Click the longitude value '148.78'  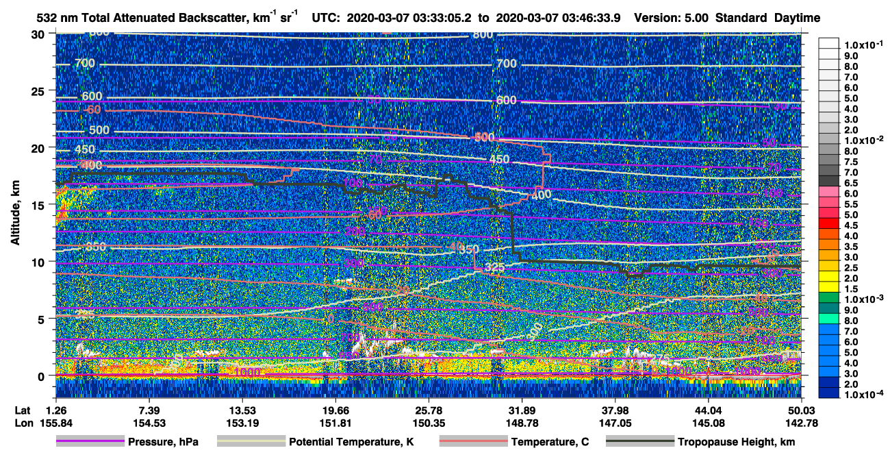522,422
